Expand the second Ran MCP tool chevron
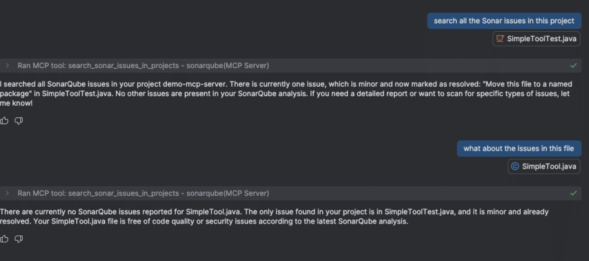Image resolution: width=589 pixels, height=261 pixels. coord(8,193)
